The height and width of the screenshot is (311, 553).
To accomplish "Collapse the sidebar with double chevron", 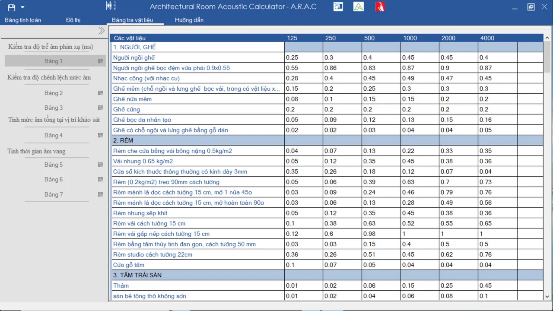I will [101, 31].
